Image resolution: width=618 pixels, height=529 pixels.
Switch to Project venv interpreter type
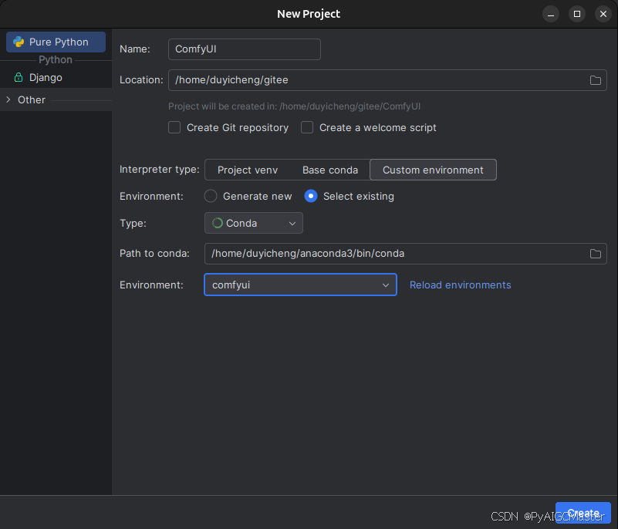tap(248, 170)
